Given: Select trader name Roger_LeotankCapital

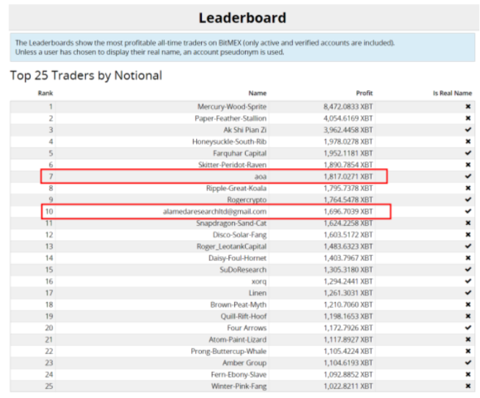Looking at the screenshot, I should point(232,247).
